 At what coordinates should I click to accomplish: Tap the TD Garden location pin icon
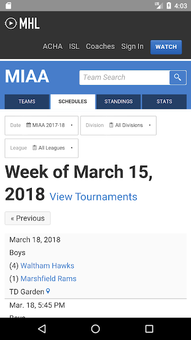pos(48,291)
